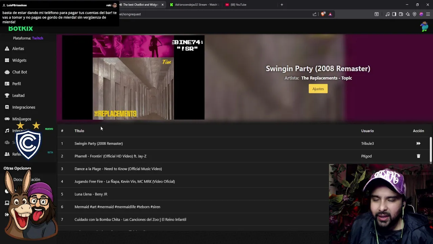Click the now-playing title Swingin Party
The width and height of the screenshot is (433, 244).
pyautogui.click(x=318, y=68)
